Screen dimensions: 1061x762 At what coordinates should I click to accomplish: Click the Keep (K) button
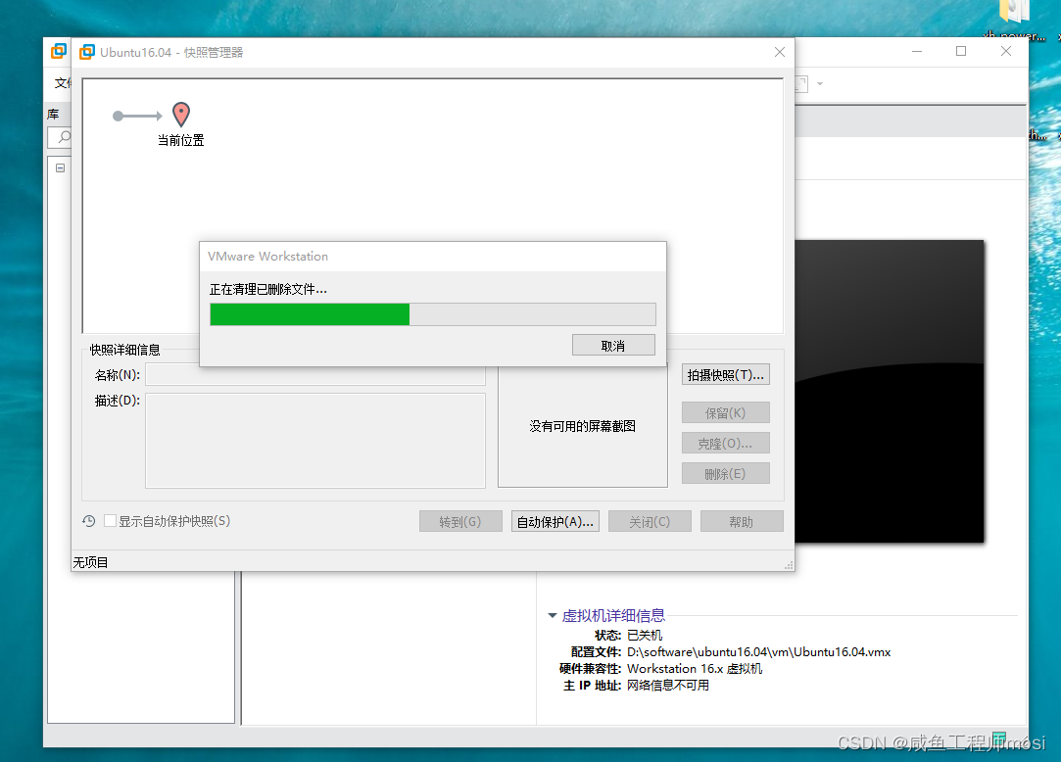point(725,412)
